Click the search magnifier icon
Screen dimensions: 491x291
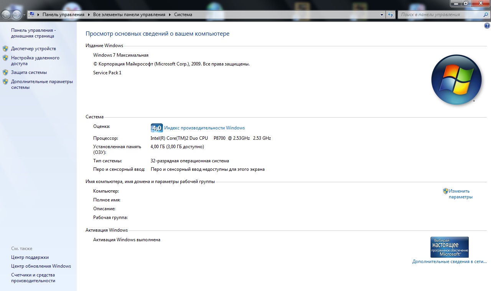click(x=485, y=15)
